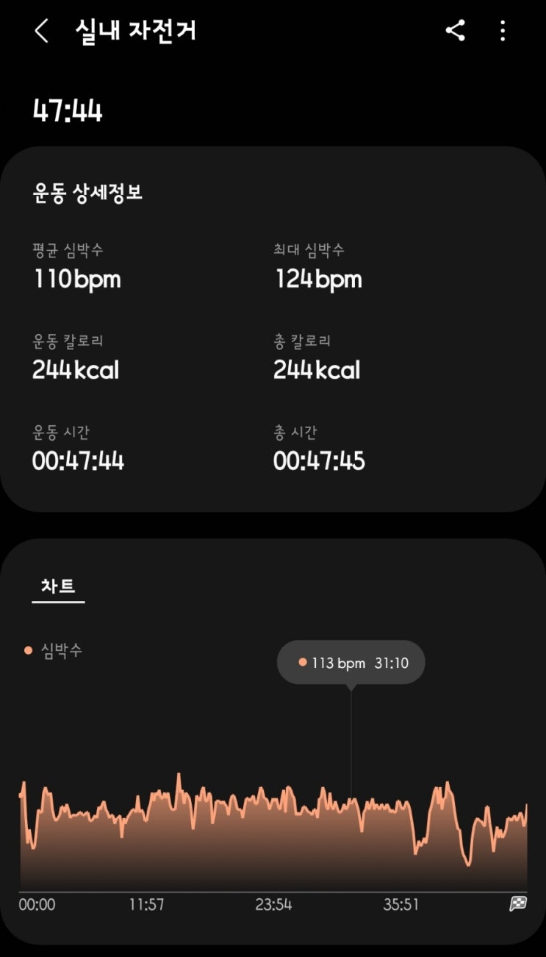
Task: Tap the orange 심박수 legend dot
Action: [x=29, y=650]
